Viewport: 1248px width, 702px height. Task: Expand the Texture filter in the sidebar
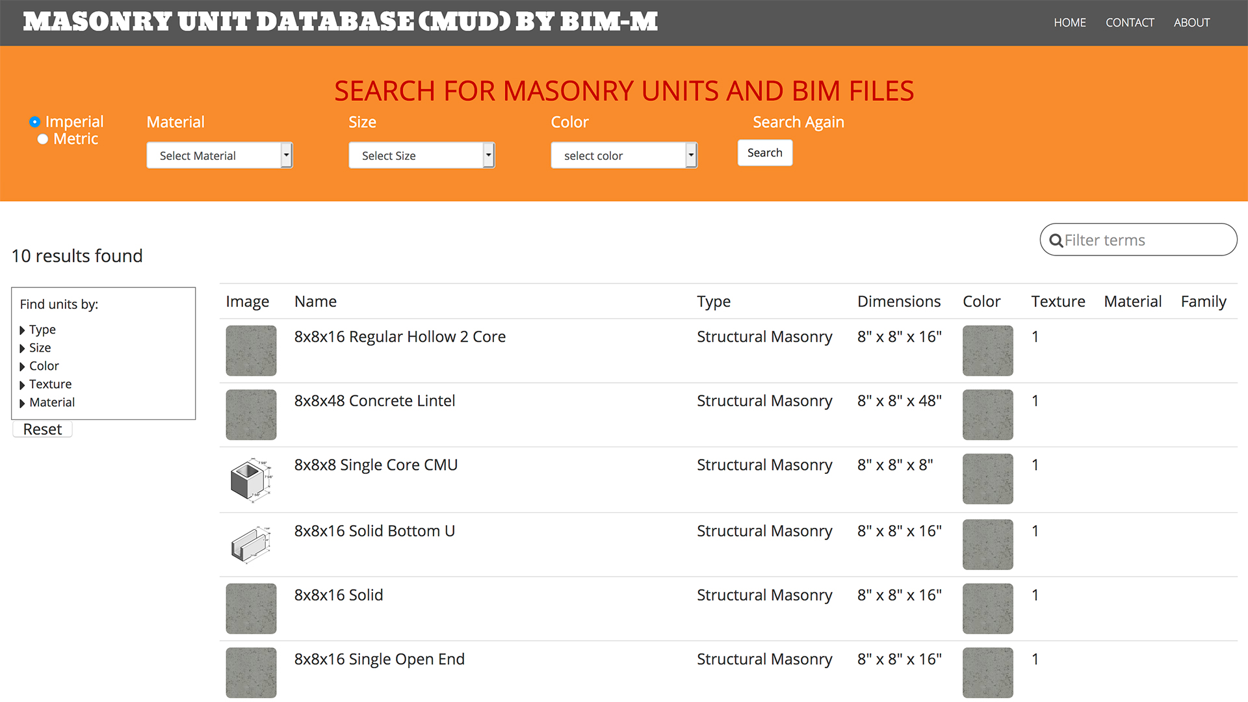[50, 384]
